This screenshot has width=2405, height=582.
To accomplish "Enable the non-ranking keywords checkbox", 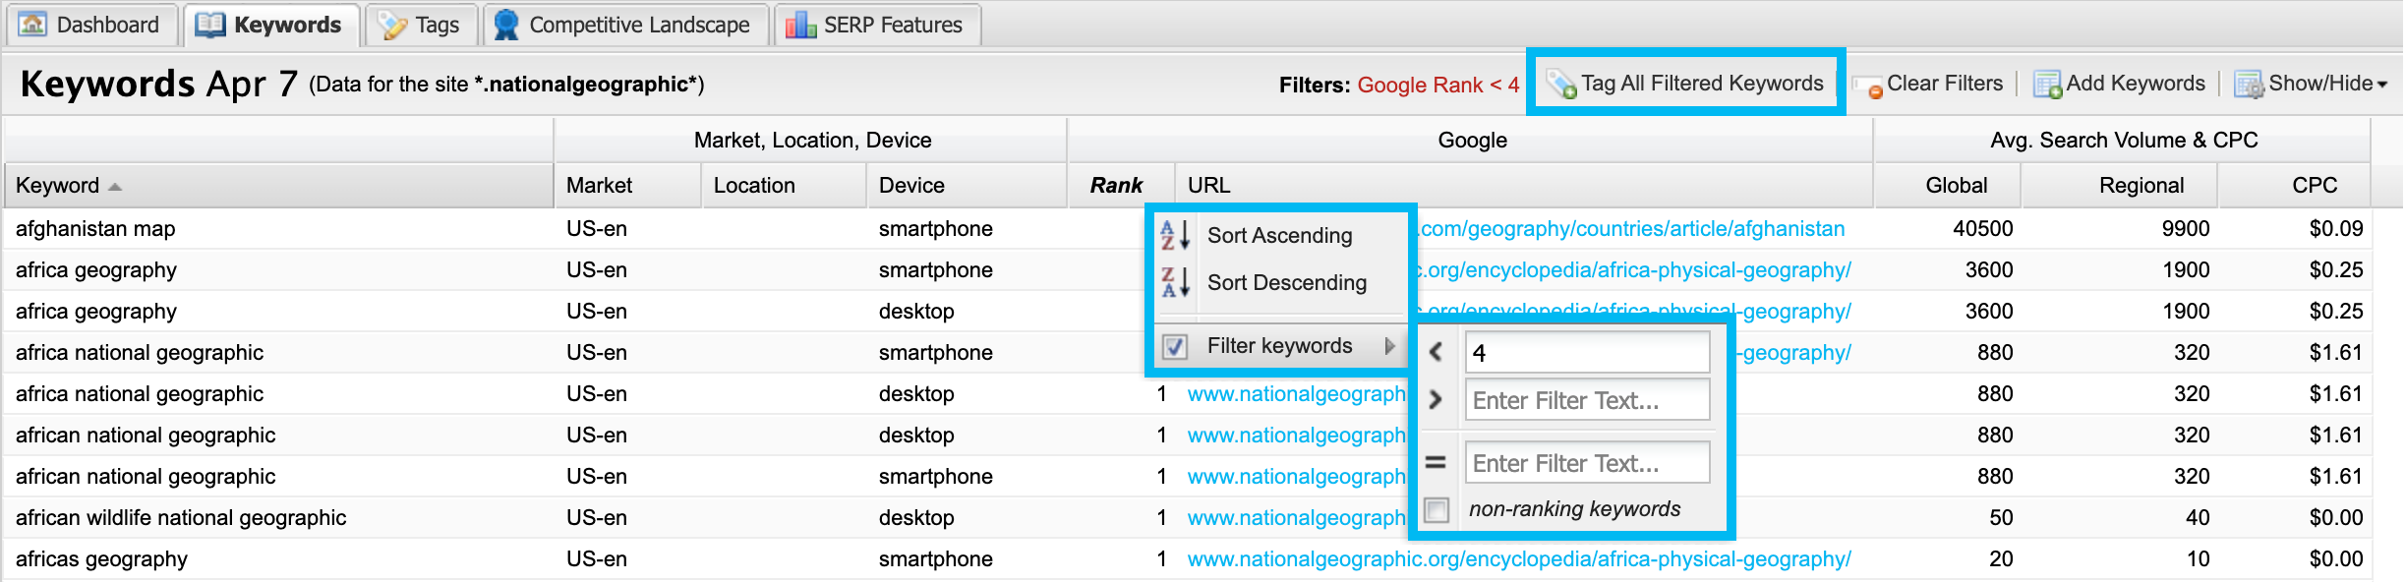I will point(1437,509).
